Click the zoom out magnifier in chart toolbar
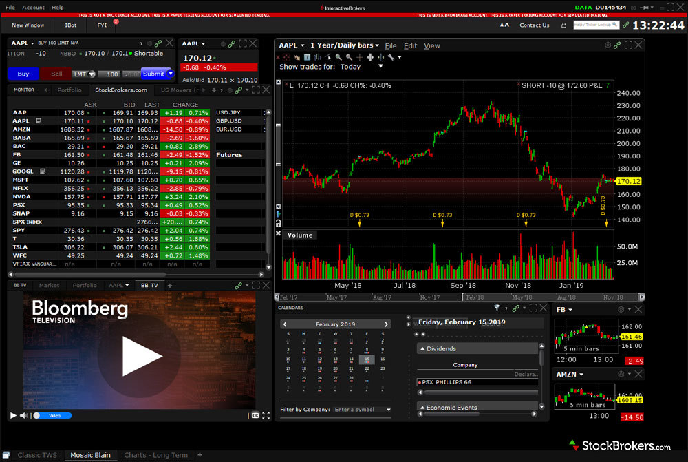Screen dimensions: 688x462 pyautogui.click(x=350, y=57)
